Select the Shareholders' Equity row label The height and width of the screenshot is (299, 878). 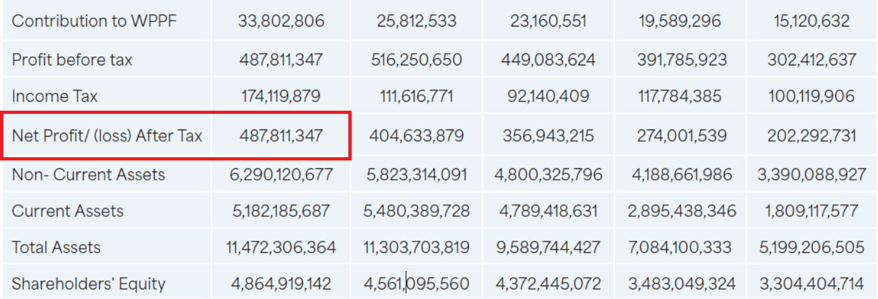[x=89, y=283]
